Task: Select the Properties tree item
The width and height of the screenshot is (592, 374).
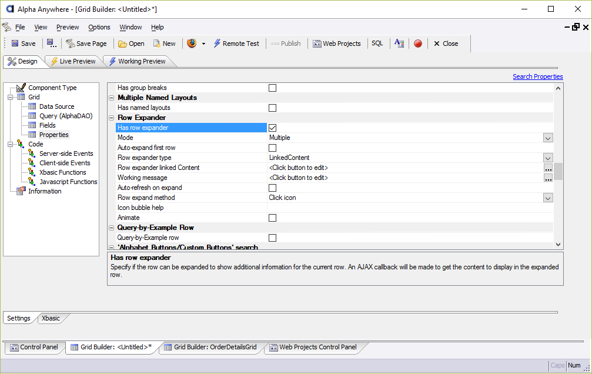Action: pos(53,135)
